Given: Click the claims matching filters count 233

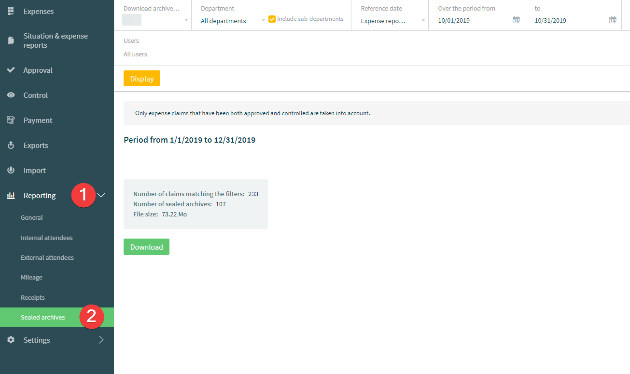Looking at the screenshot, I should pyautogui.click(x=253, y=194).
